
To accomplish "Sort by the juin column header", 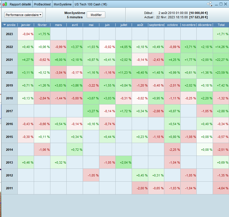I will 107,25.
